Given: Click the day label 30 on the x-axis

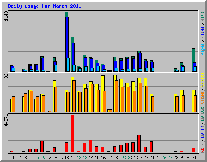Looking at the screenshot, I should click(x=188, y=158).
